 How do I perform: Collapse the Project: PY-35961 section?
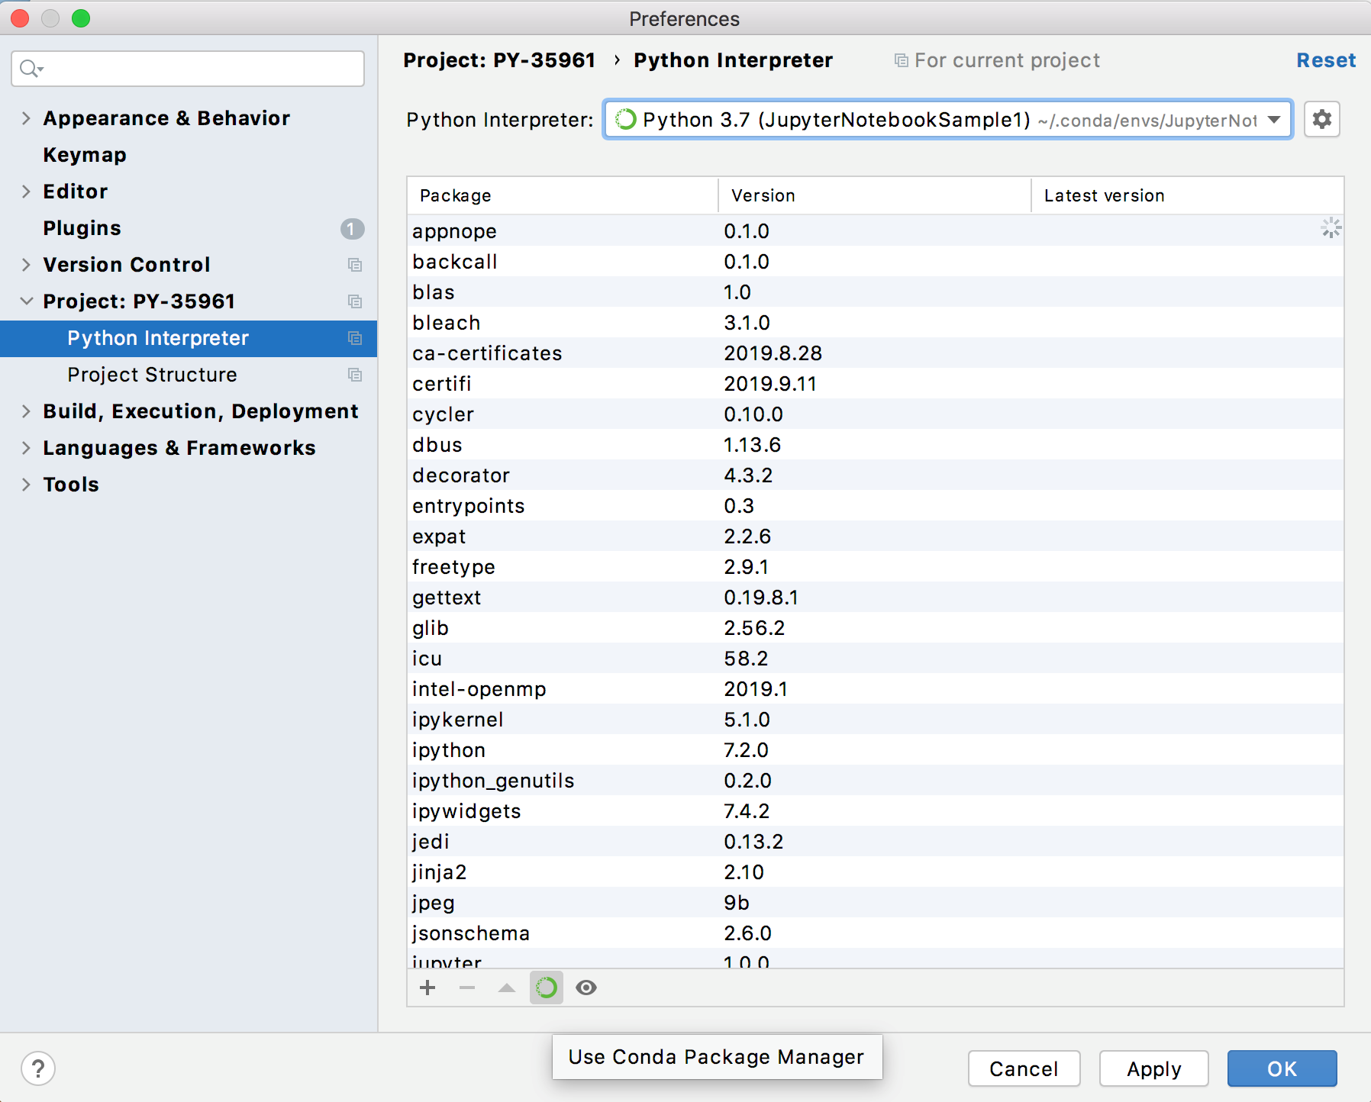pos(26,301)
